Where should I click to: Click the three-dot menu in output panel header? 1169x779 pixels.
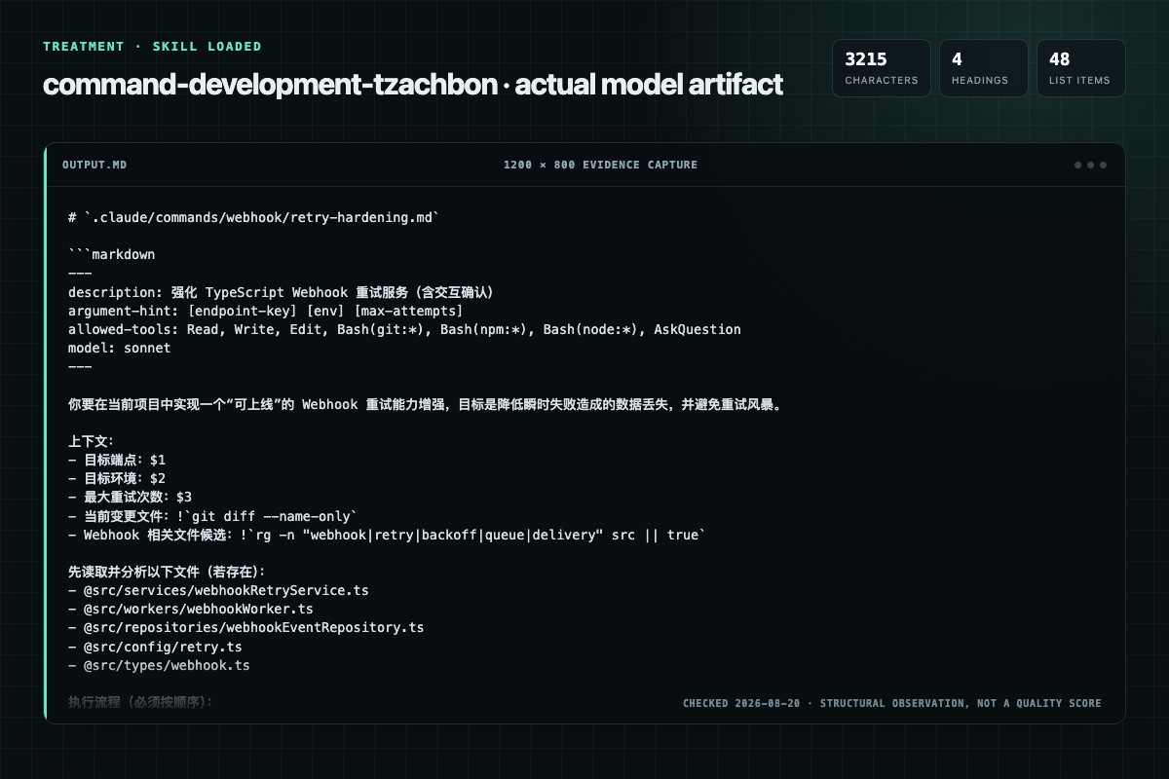click(x=1090, y=165)
